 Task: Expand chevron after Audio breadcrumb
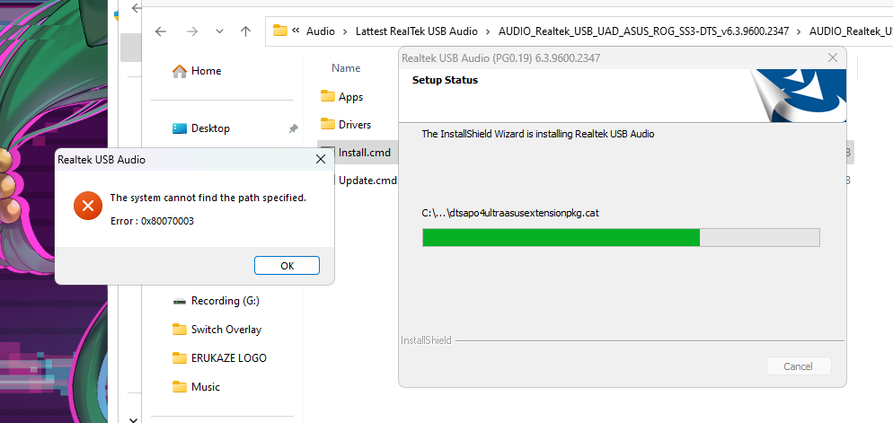[345, 31]
